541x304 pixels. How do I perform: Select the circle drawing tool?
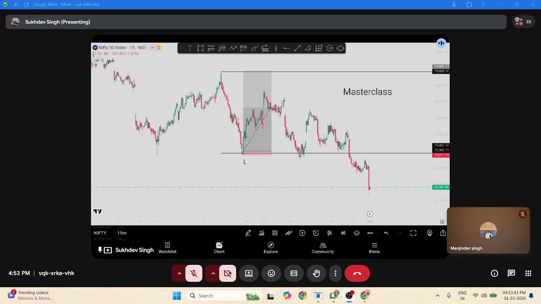[x=330, y=48]
